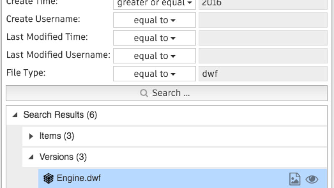The image size is (334, 188).
Task: Open the File Type equal to dropdown
Action: click(x=154, y=74)
